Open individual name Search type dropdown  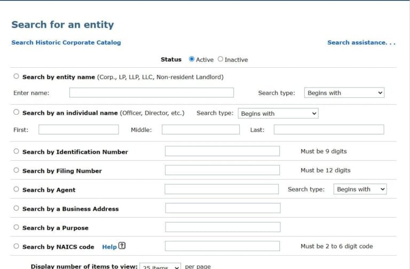coord(278,113)
